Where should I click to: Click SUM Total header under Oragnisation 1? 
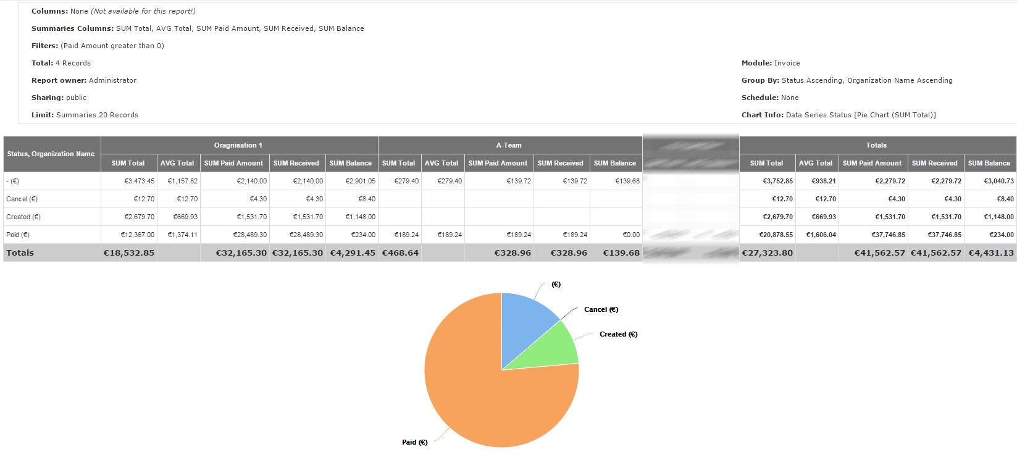click(x=128, y=163)
